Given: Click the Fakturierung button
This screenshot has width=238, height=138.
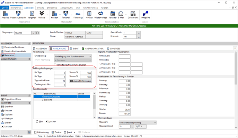Looking at the screenshot, I should pos(42,132).
